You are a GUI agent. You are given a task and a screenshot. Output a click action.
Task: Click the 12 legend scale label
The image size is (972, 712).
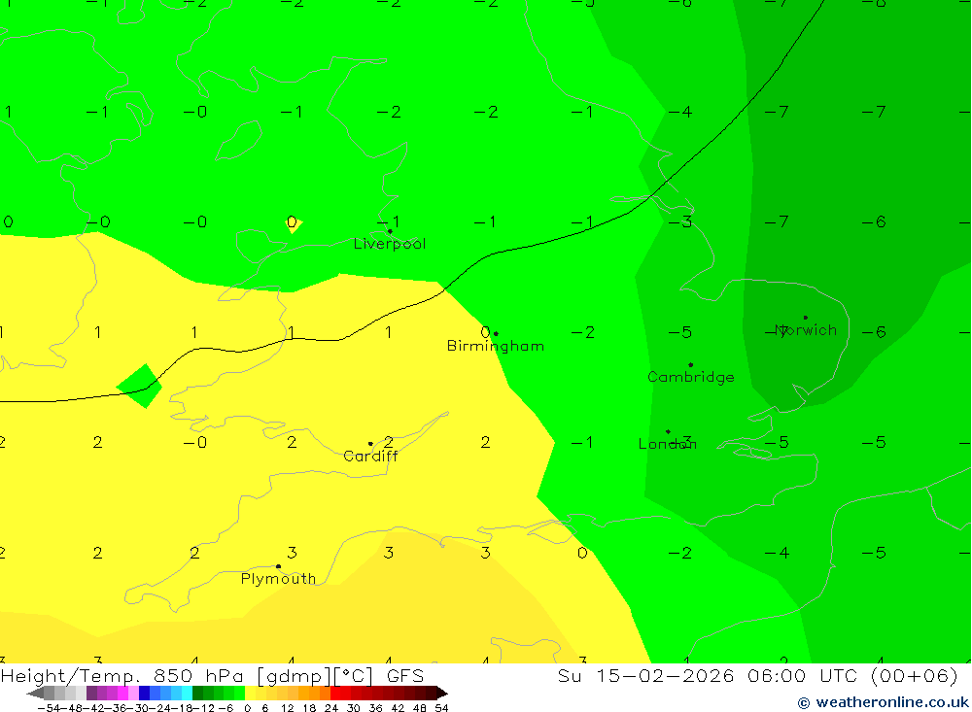[x=287, y=708]
